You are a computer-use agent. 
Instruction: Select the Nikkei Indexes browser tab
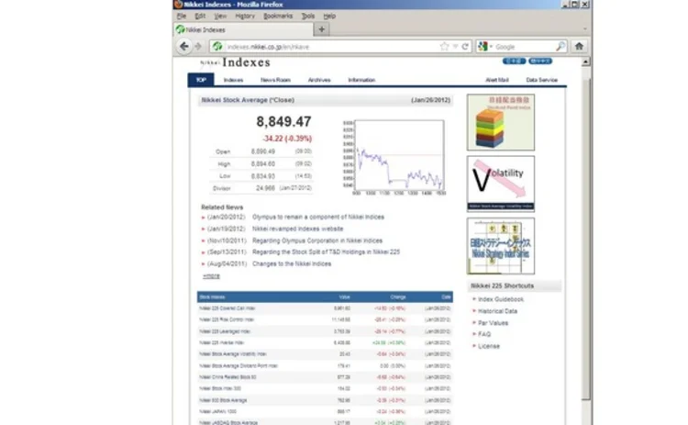click(x=243, y=29)
